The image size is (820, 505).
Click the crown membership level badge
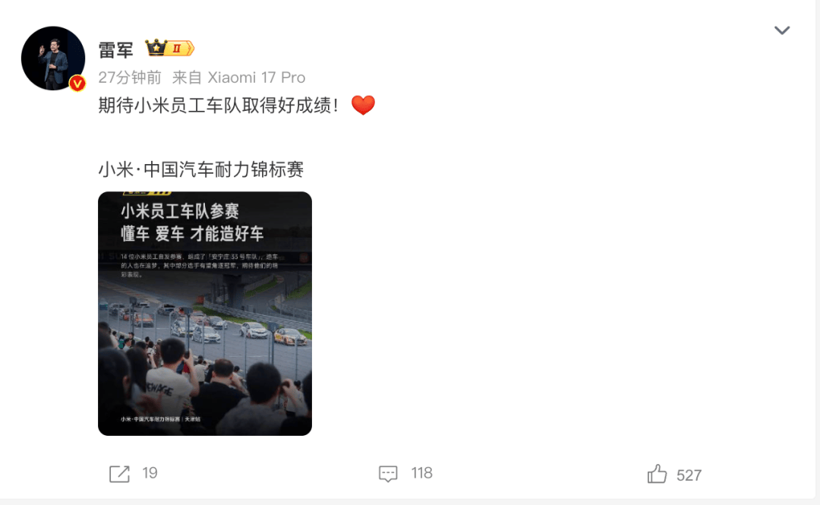point(169,48)
